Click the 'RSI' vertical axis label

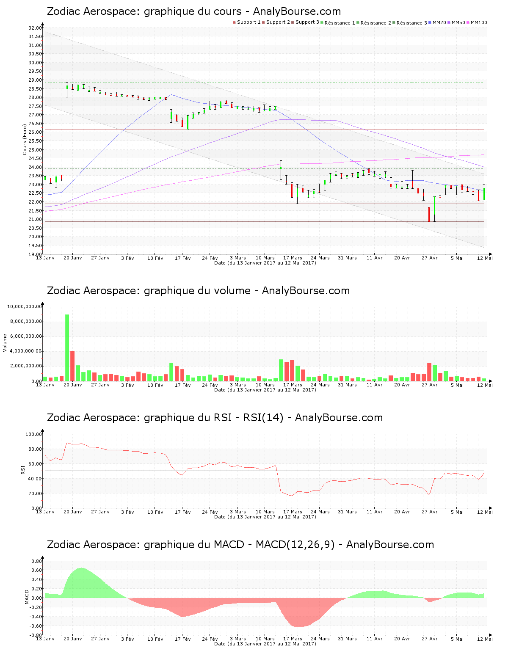(x=23, y=469)
